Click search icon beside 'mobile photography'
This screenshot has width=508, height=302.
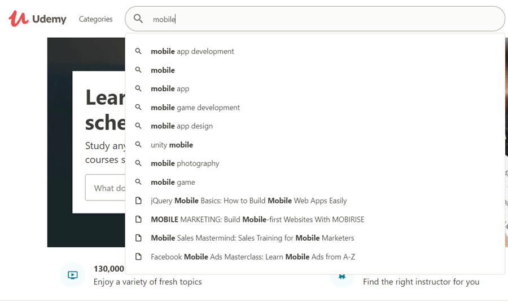pyautogui.click(x=138, y=163)
